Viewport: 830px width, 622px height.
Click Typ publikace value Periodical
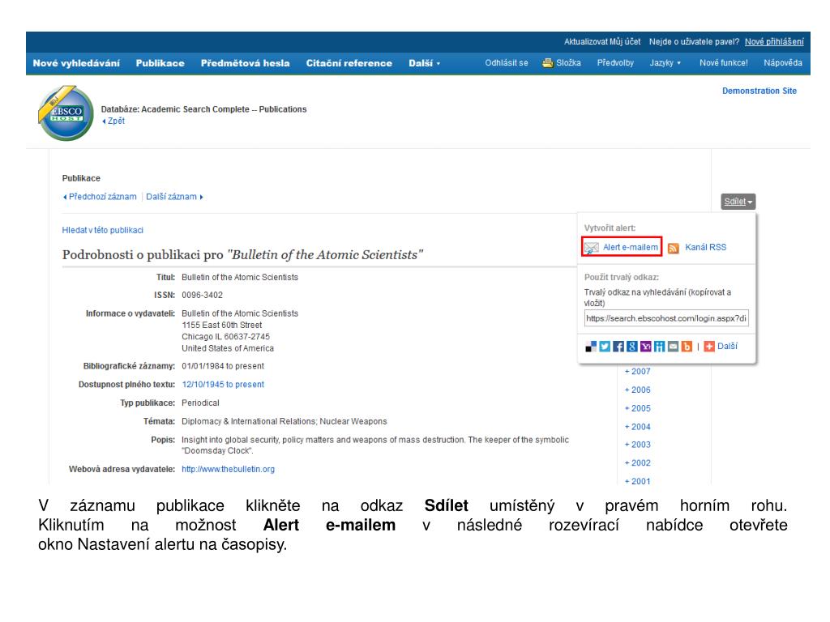click(200, 403)
